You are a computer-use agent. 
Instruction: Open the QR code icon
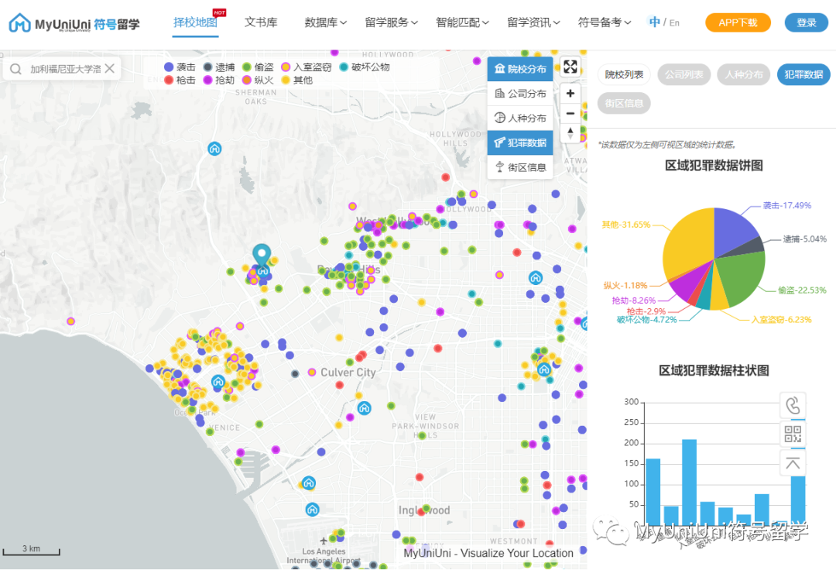pyautogui.click(x=793, y=434)
